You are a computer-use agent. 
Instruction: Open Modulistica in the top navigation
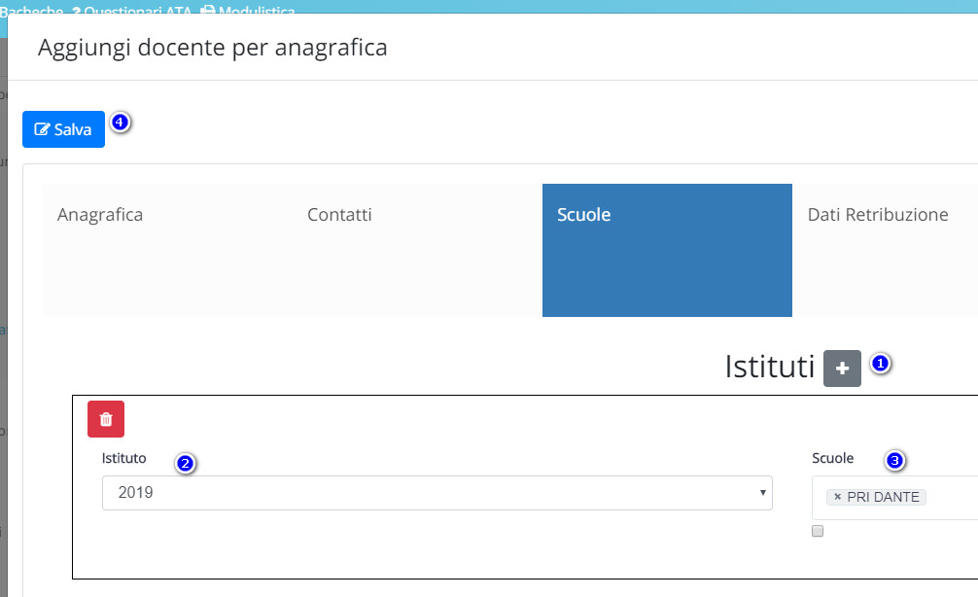(248, 10)
